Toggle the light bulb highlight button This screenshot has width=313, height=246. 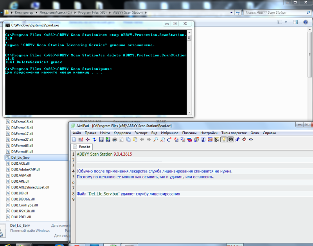click(224, 140)
